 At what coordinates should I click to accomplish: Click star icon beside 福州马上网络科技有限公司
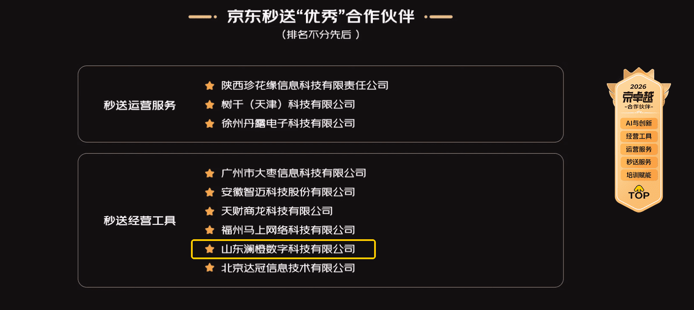tap(210, 230)
